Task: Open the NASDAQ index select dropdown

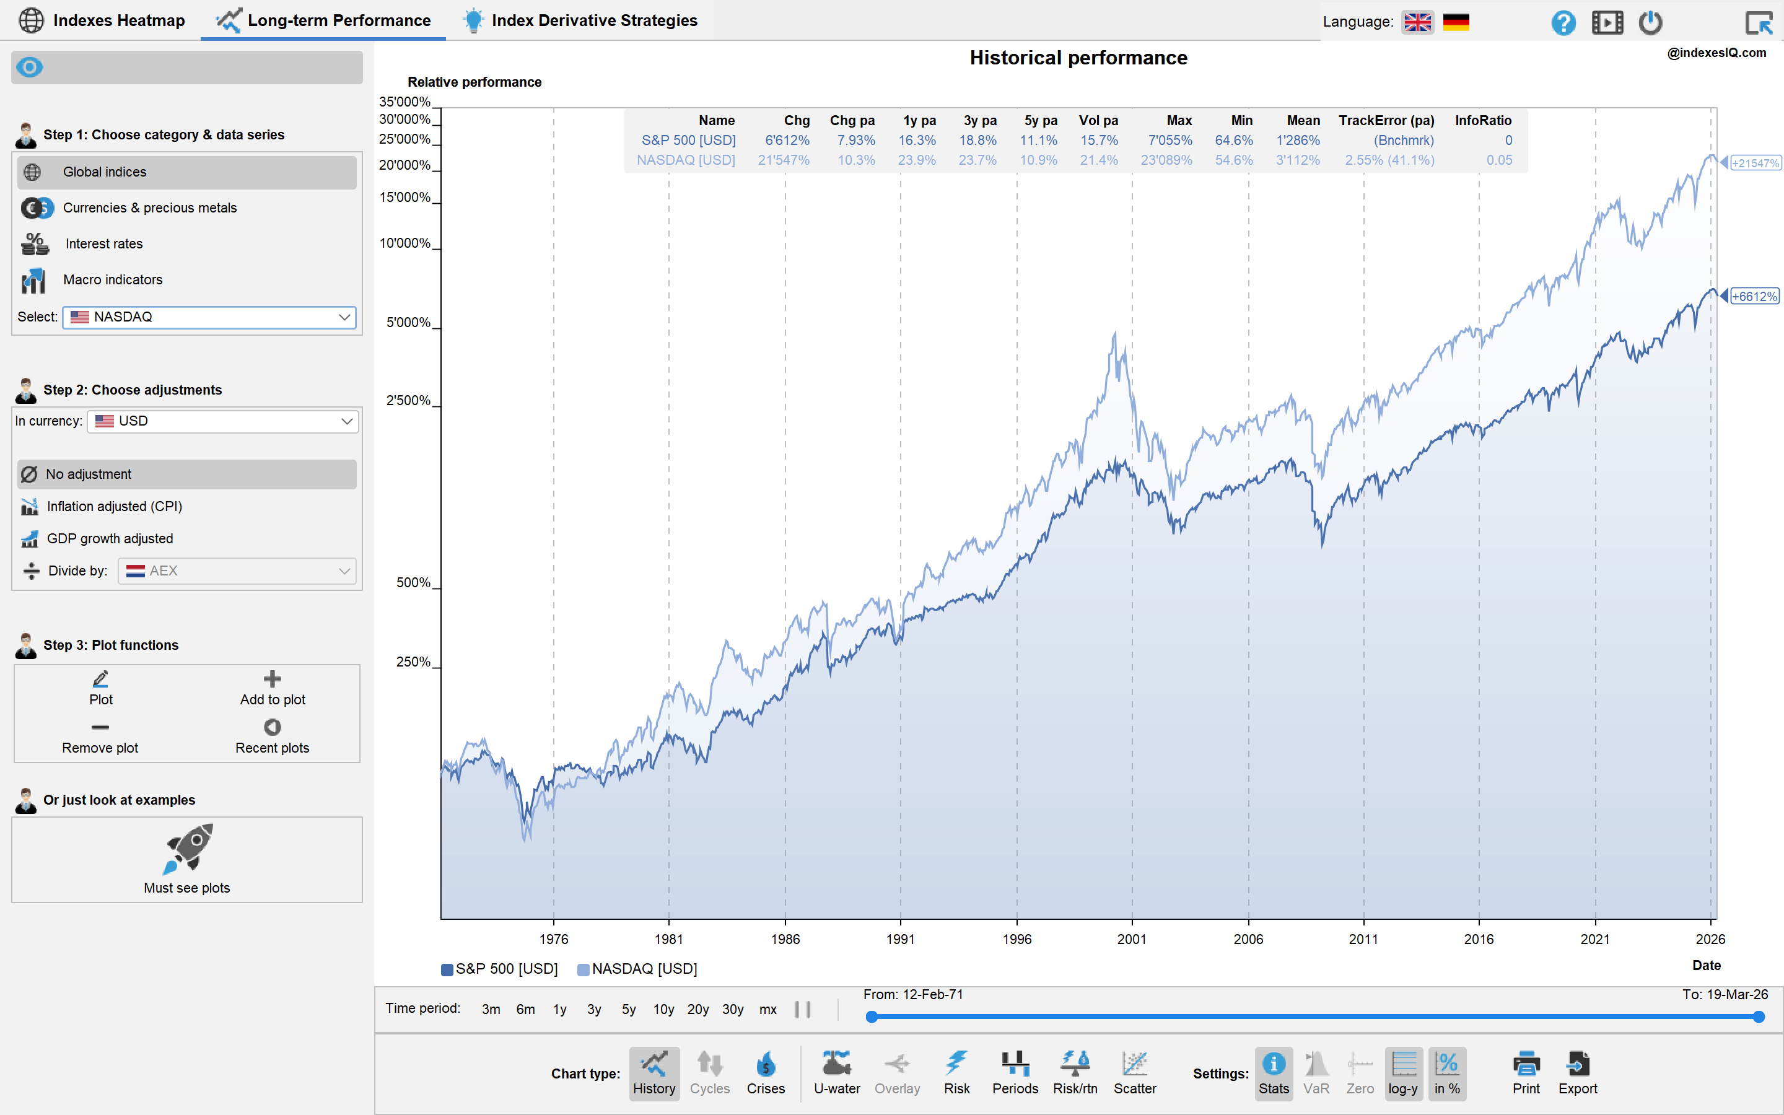Action: [x=209, y=317]
